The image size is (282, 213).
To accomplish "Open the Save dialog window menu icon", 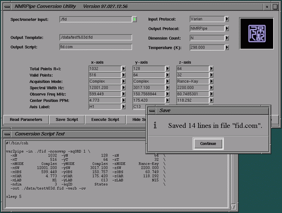I will (152, 111).
